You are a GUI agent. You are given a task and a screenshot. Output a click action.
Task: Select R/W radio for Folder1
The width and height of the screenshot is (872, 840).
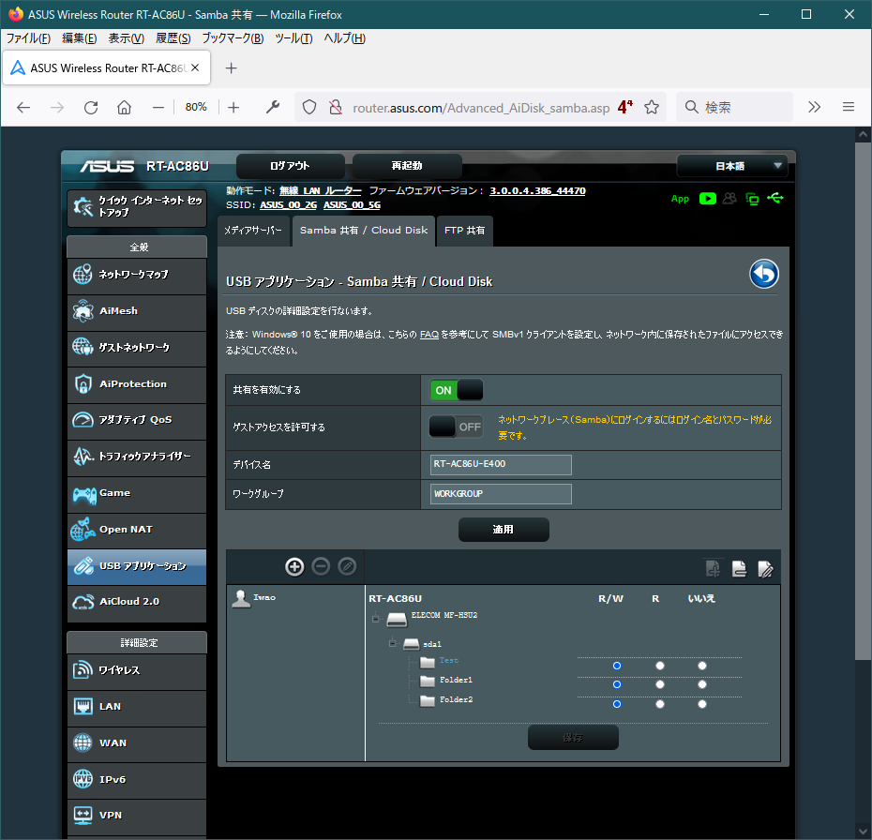pos(617,684)
